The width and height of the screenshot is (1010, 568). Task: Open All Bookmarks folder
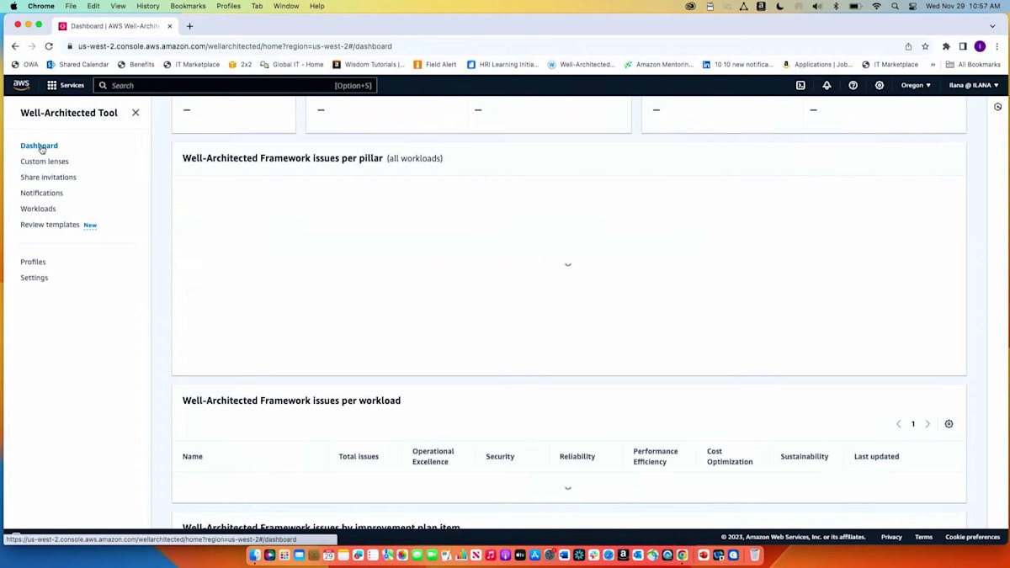click(973, 65)
